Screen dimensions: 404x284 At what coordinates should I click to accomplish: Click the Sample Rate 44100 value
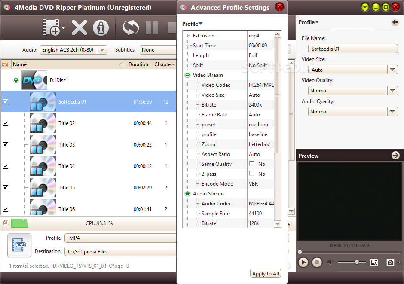coord(261,214)
